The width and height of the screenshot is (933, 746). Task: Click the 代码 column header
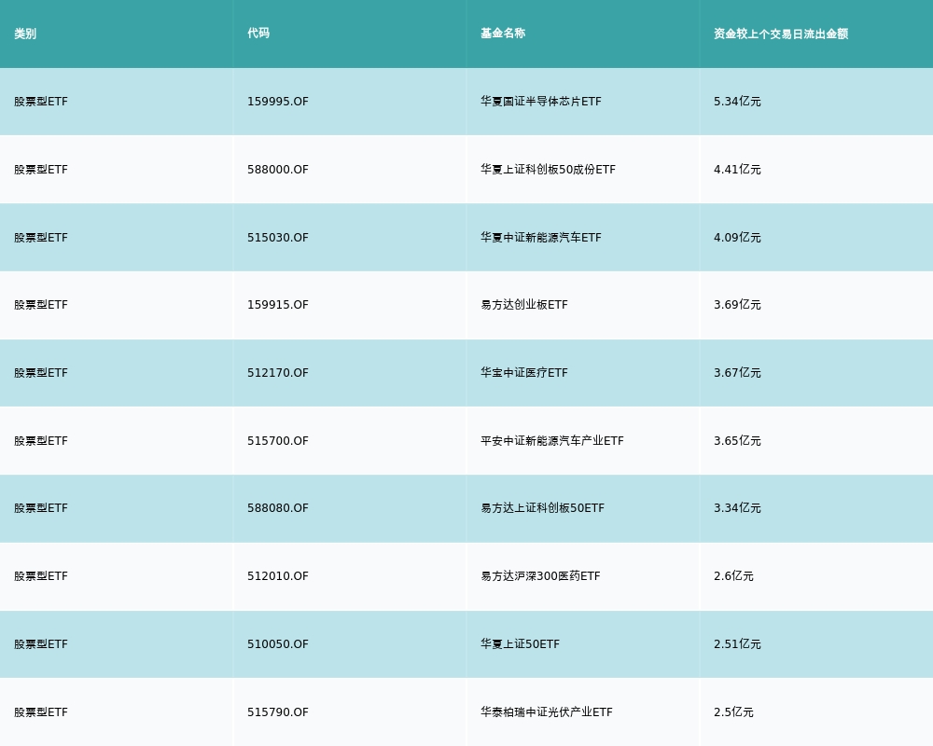[x=258, y=34]
